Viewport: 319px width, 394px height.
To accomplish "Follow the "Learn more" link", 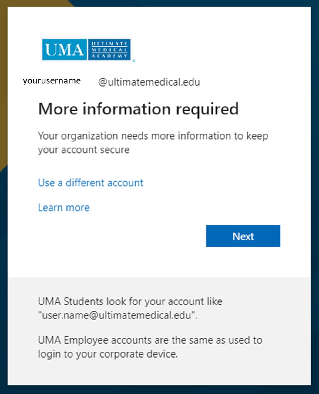I will tap(64, 208).
